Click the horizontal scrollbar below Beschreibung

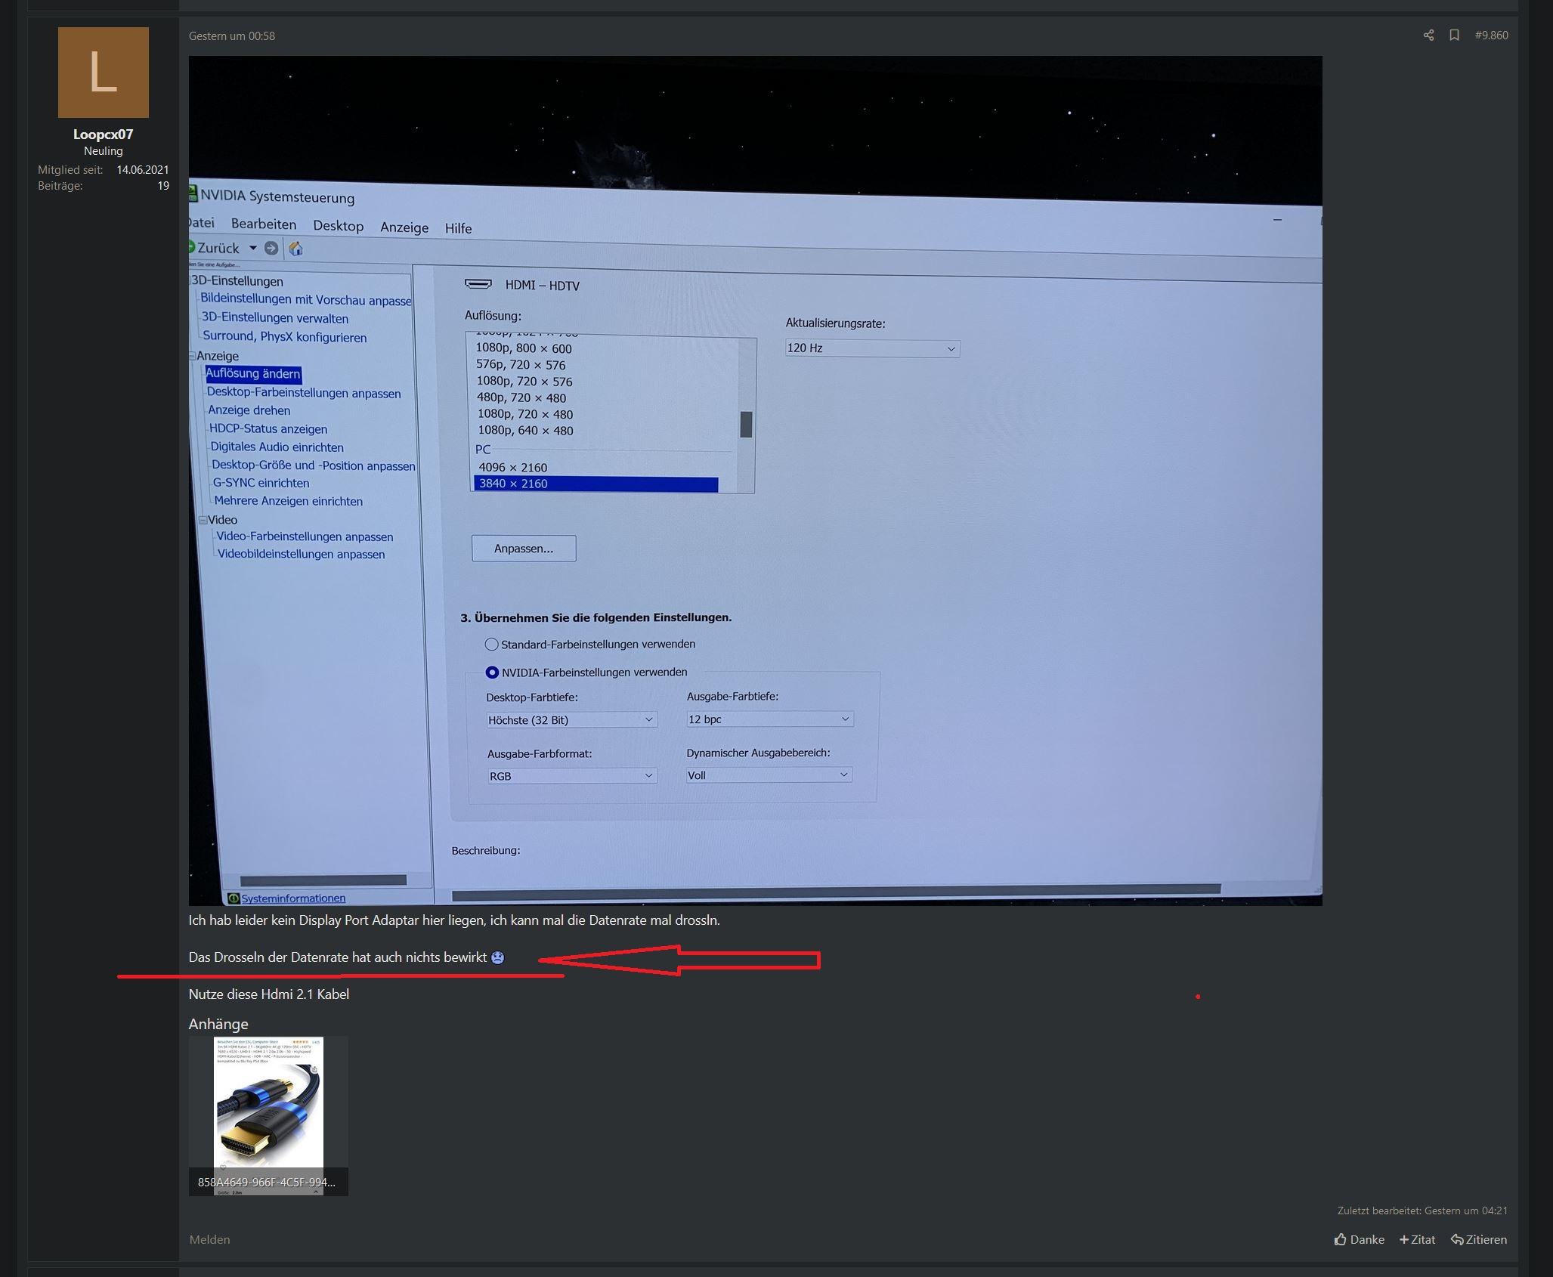click(x=836, y=892)
